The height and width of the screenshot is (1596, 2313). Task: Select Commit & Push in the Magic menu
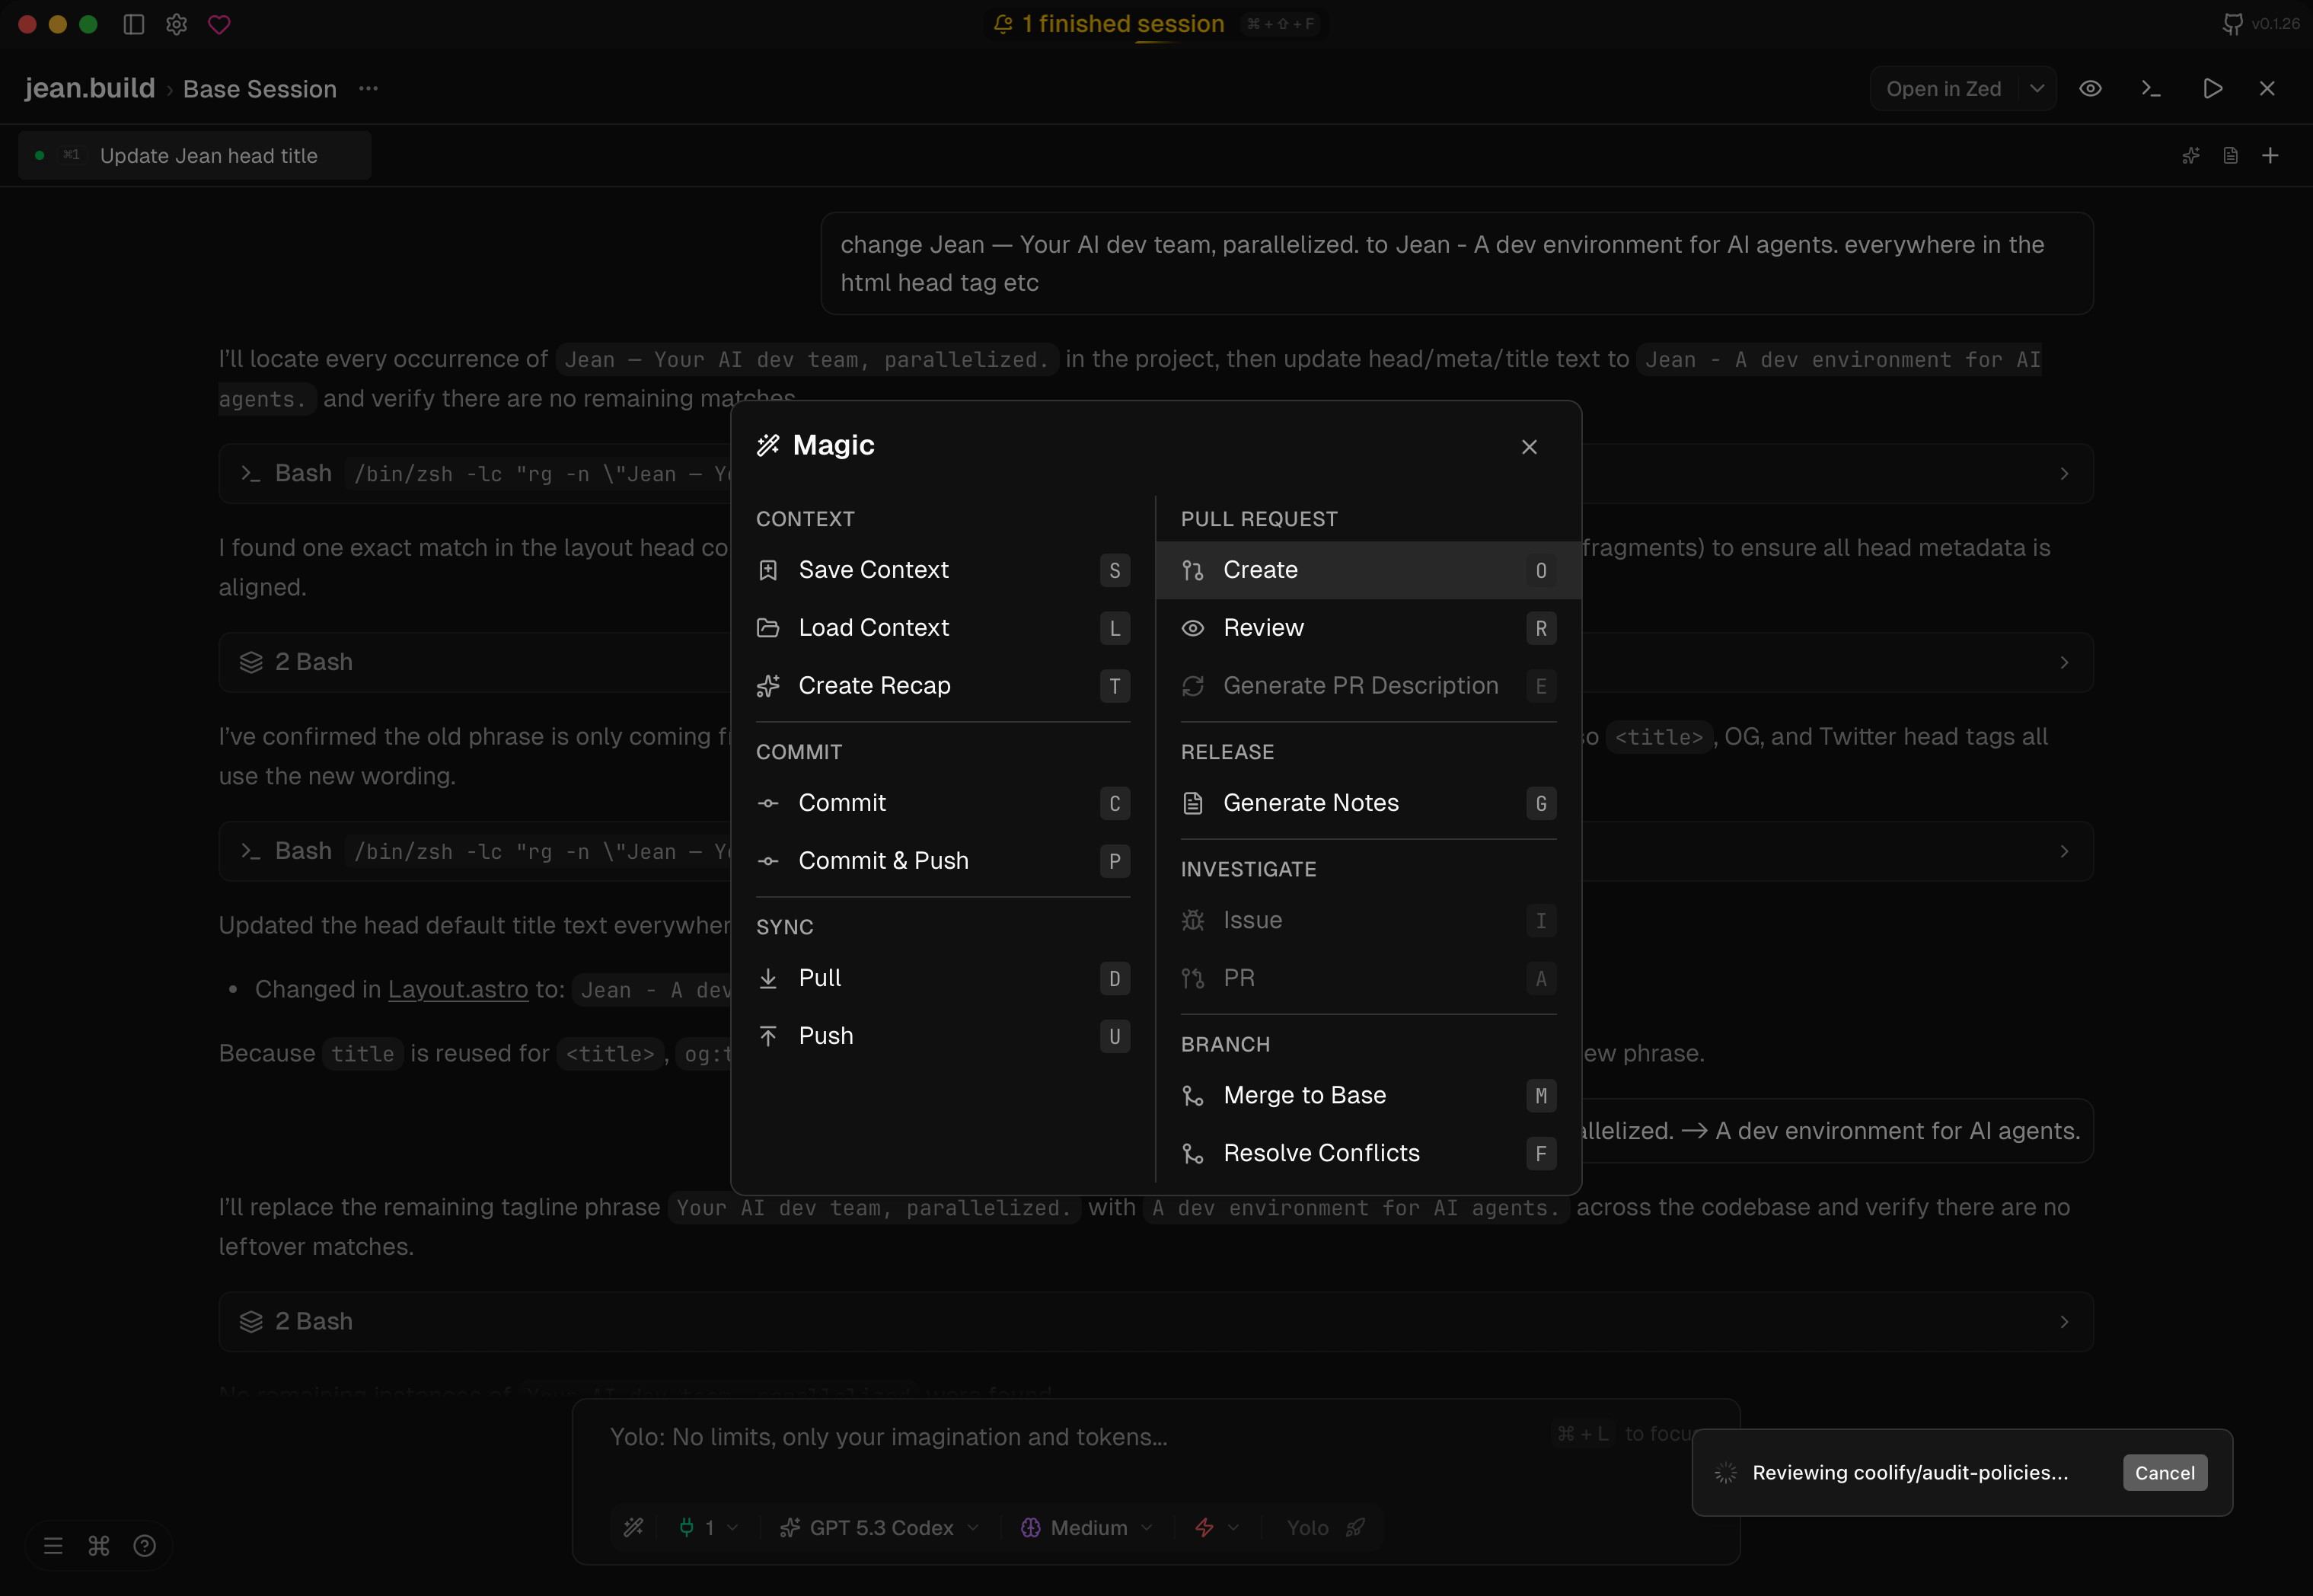(x=882, y=860)
